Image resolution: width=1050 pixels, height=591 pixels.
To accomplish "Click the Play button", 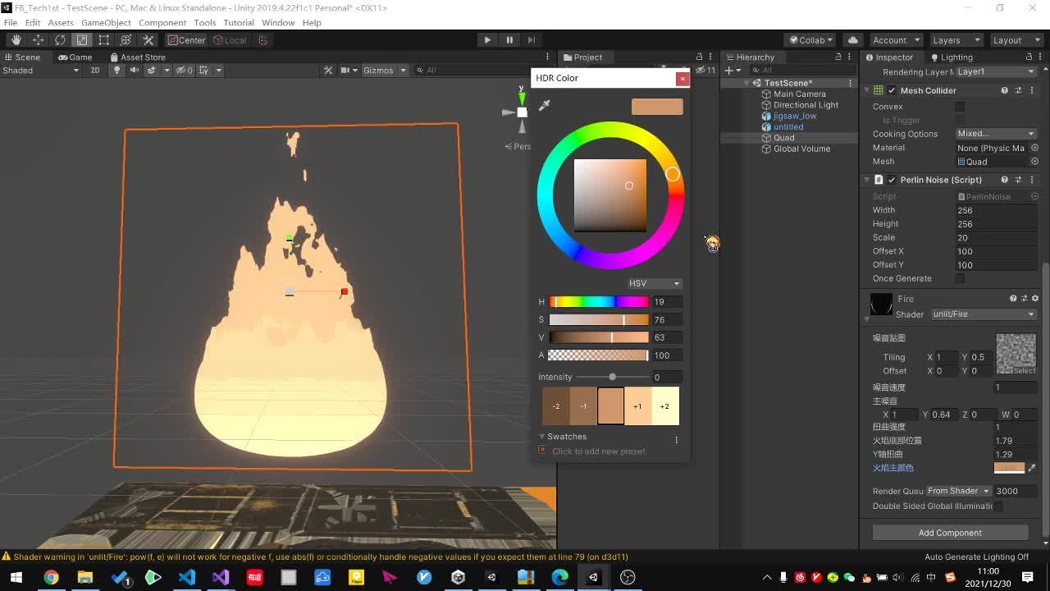I will (x=487, y=40).
